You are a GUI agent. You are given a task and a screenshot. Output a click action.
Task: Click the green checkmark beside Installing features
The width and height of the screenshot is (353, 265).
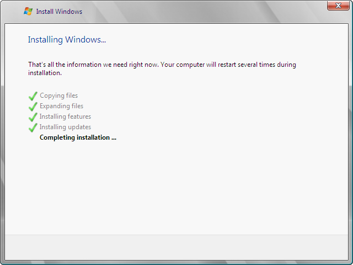click(x=33, y=117)
